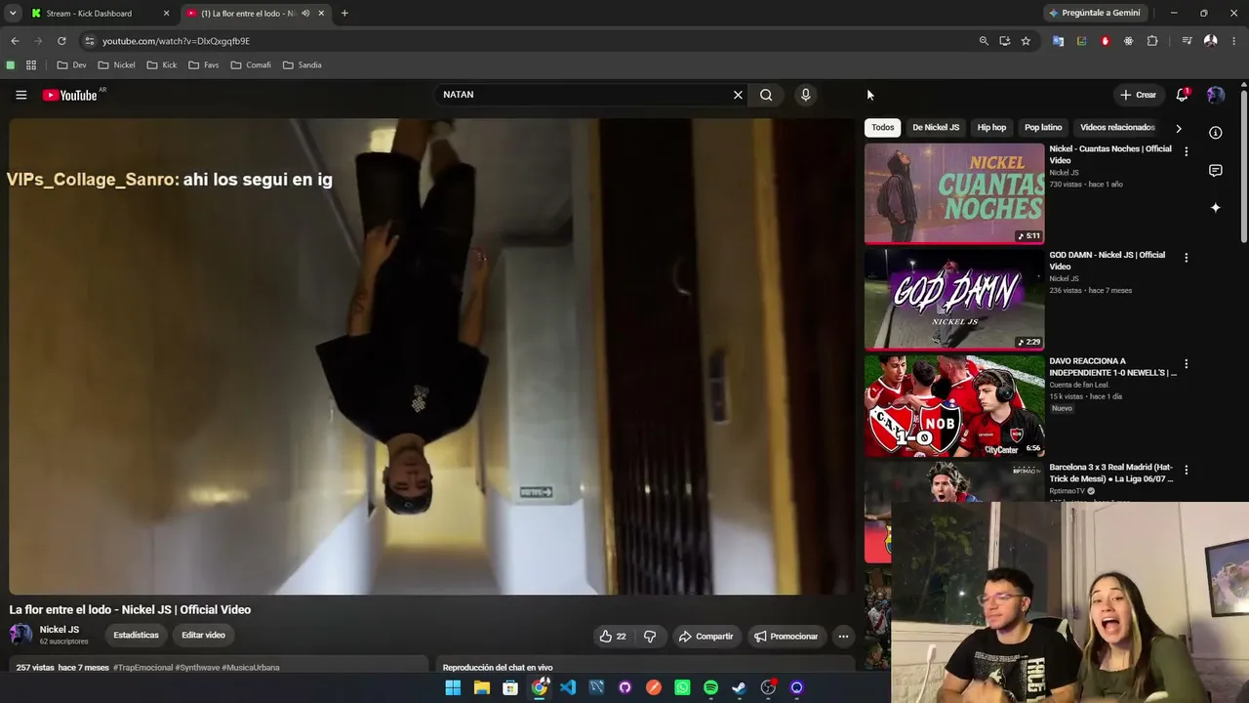This screenshot has height=703, width=1249.
Task: Click the Compartir share button
Action: tap(705, 636)
